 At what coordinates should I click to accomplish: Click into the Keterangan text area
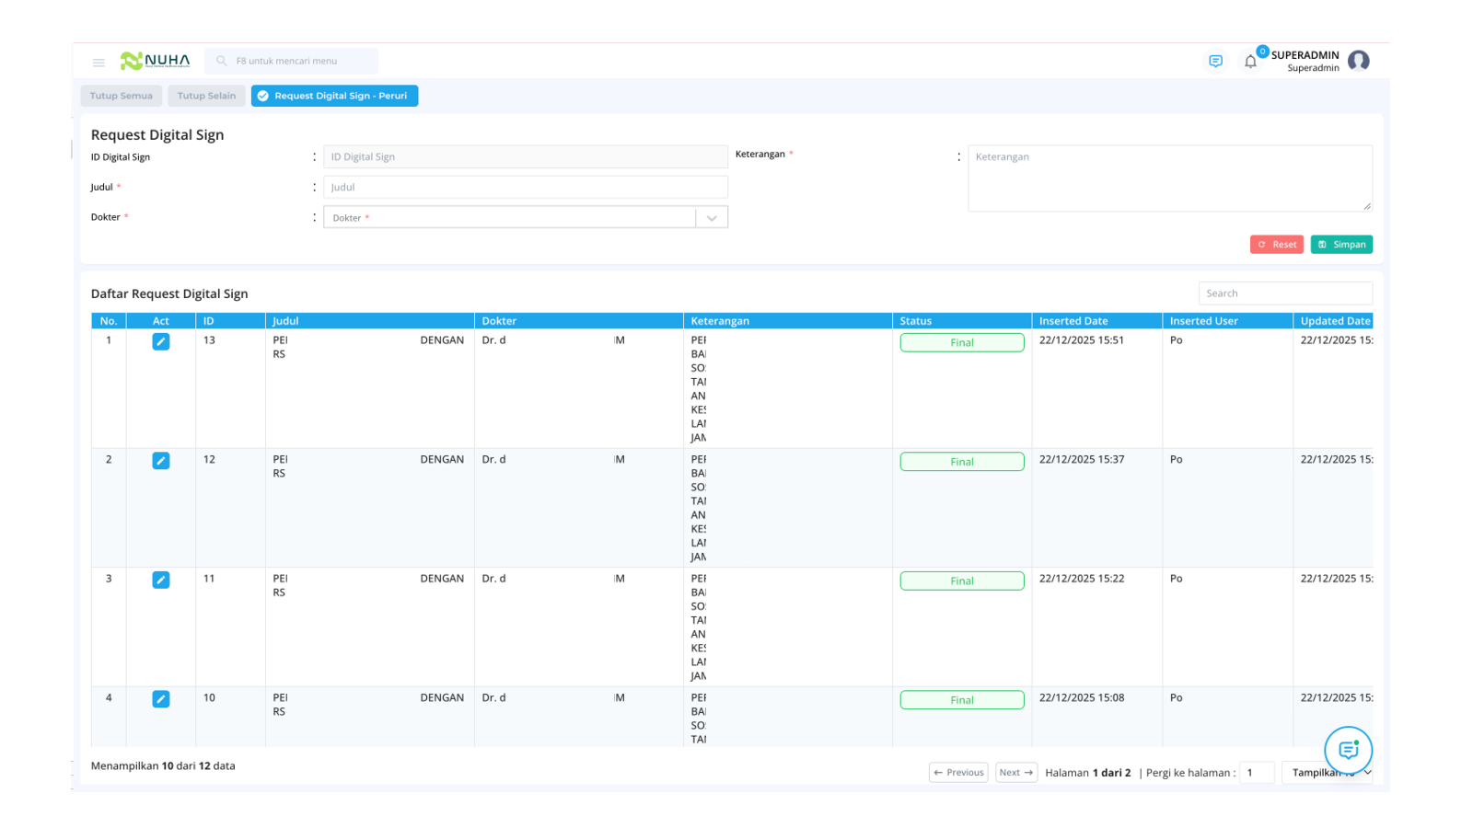[1170, 178]
